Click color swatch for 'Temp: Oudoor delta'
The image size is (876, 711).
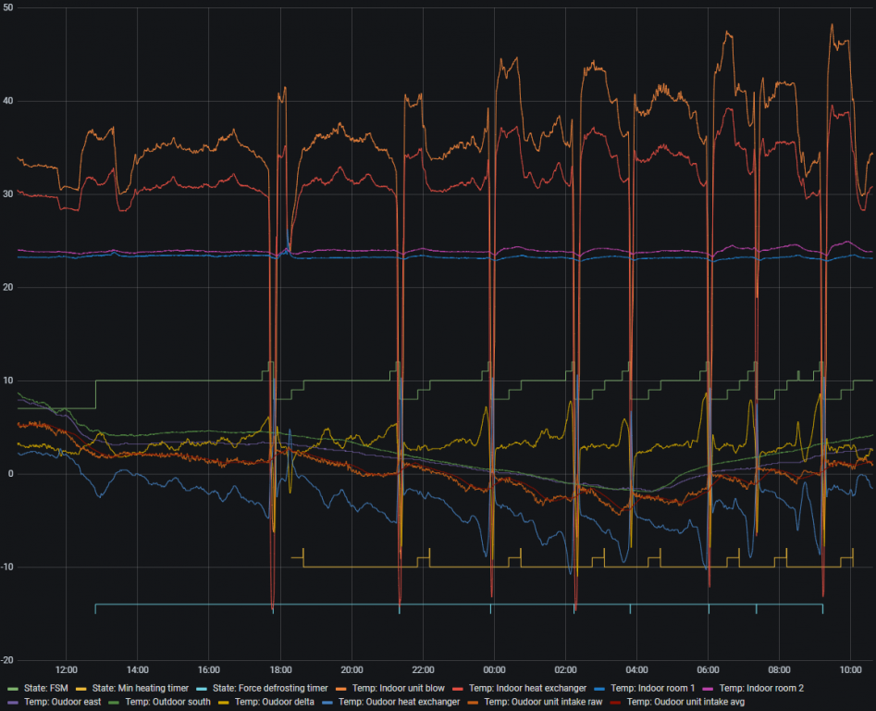tap(223, 704)
